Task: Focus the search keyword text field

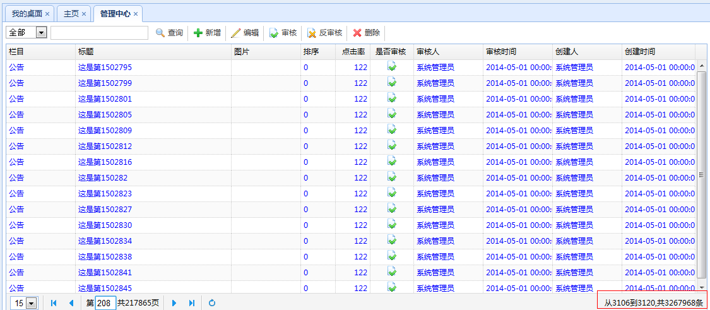Action: [x=99, y=33]
